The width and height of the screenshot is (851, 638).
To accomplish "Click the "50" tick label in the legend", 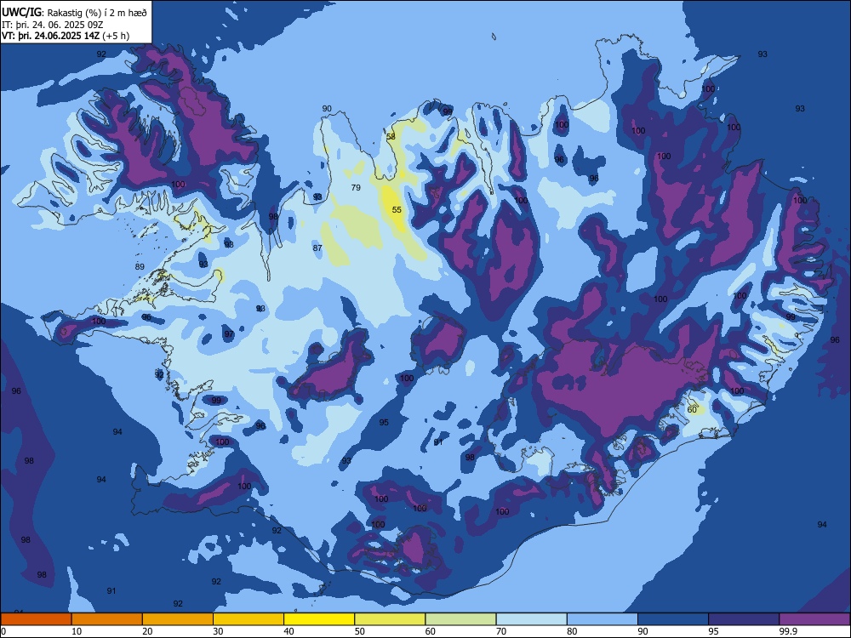I will pos(360,631).
